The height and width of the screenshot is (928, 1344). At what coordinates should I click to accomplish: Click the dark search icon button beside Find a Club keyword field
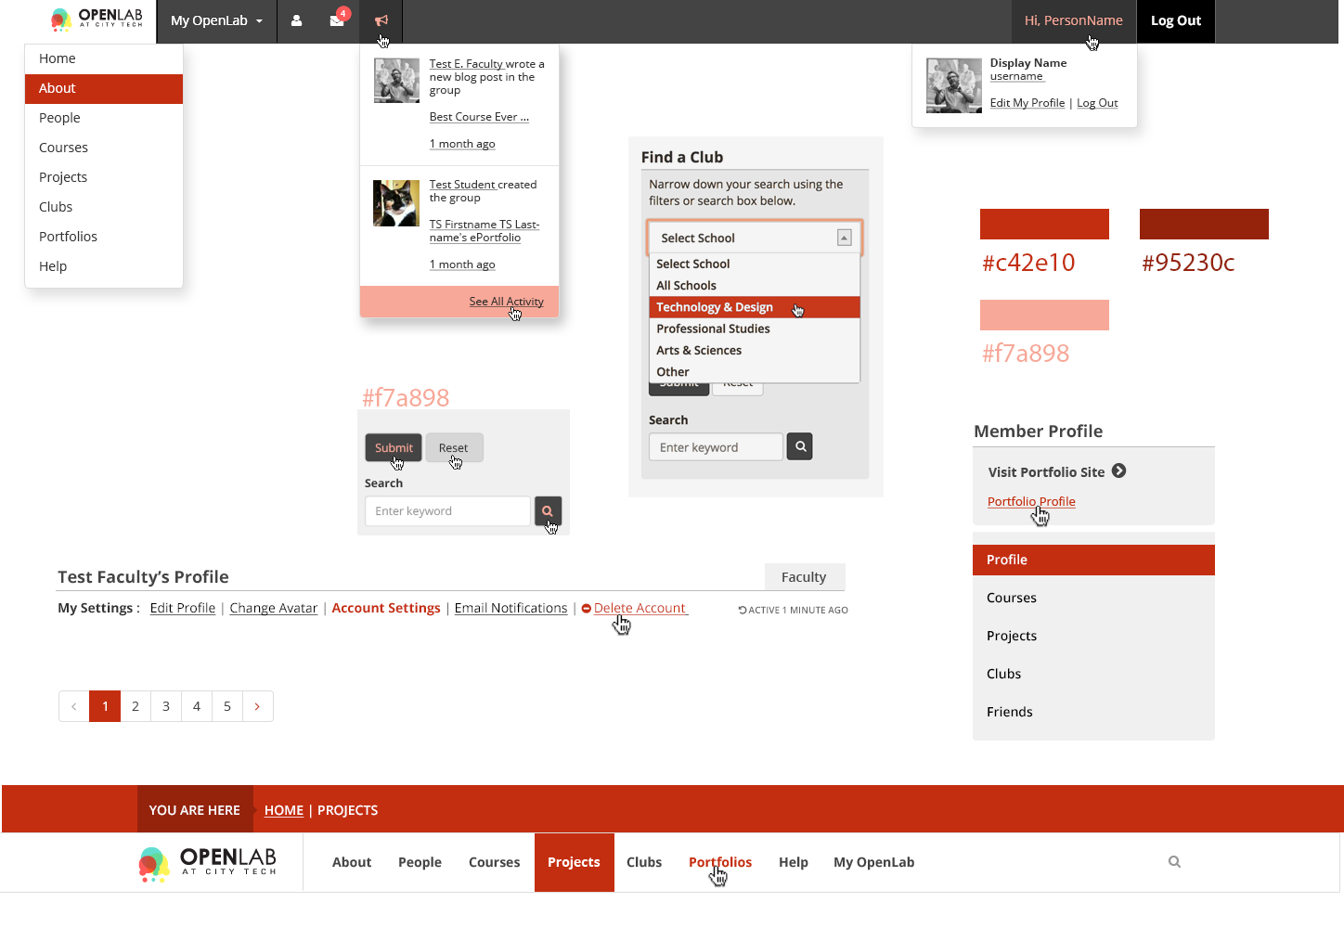click(800, 447)
